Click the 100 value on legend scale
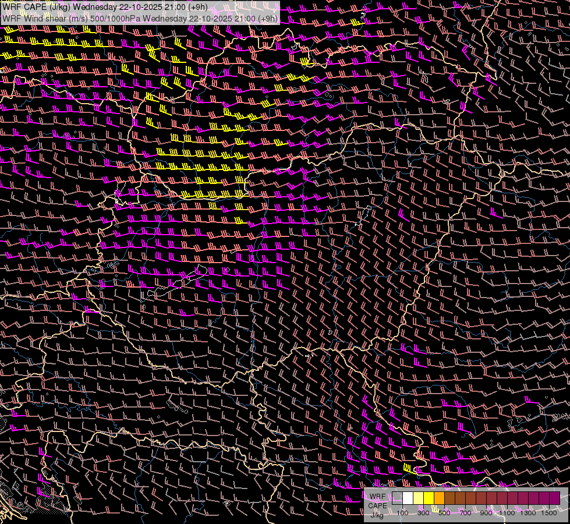The image size is (570, 524). coord(402,513)
